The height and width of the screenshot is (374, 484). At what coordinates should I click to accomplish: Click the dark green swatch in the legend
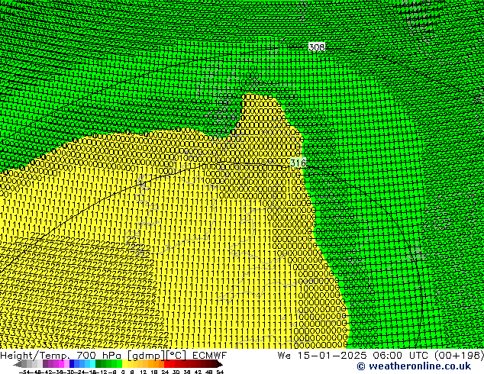pyautogui.click(x=98, y=364)
